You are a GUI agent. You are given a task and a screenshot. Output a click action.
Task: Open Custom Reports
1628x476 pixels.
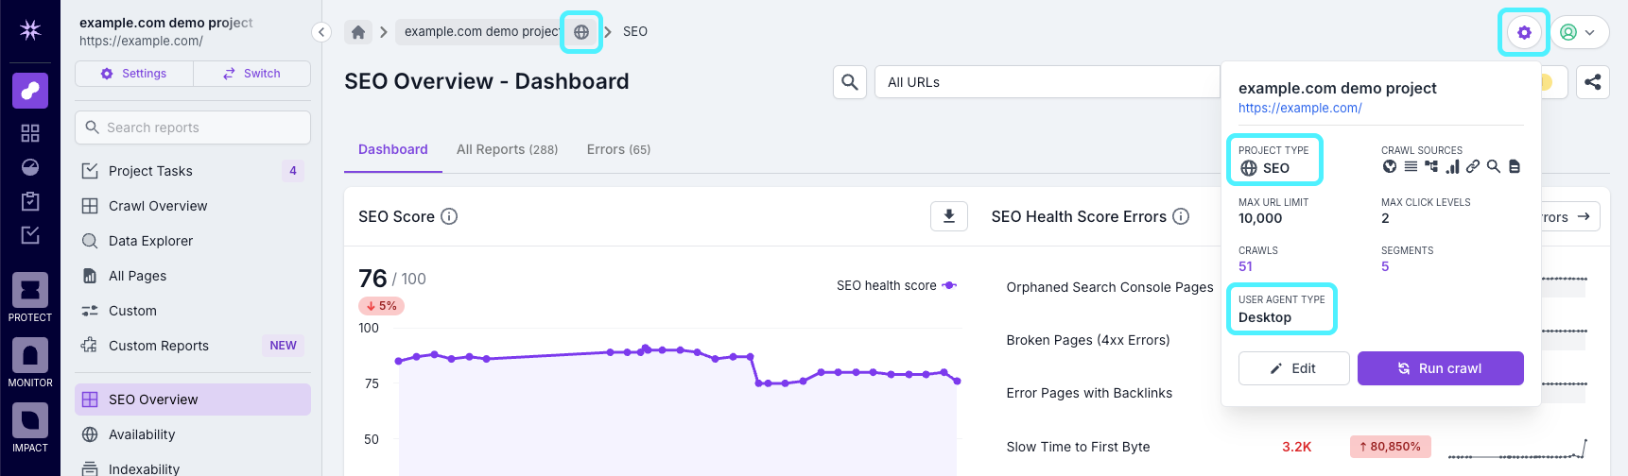(x=193, y=346)
